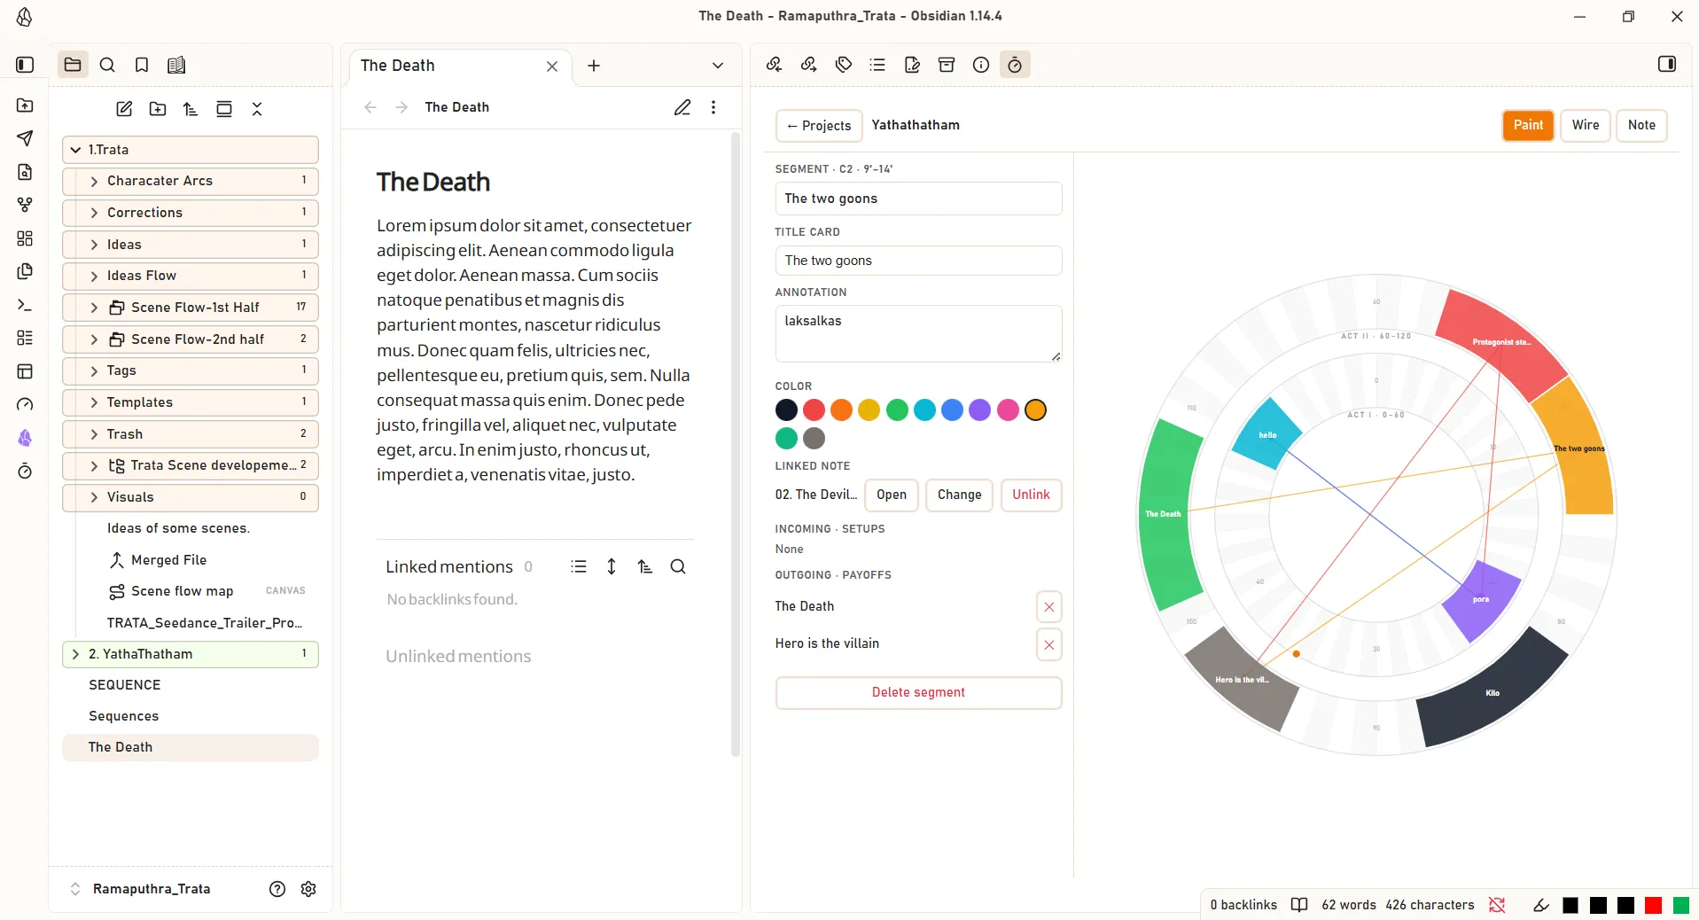This screenshot has width=1699, height=920.
Task: Switch to Note mode
Action: coord(1641,125)
